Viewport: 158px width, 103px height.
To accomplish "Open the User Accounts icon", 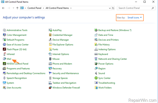I will (4, 87).
